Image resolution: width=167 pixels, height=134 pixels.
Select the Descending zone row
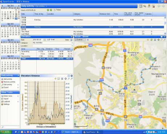[47, 56]
